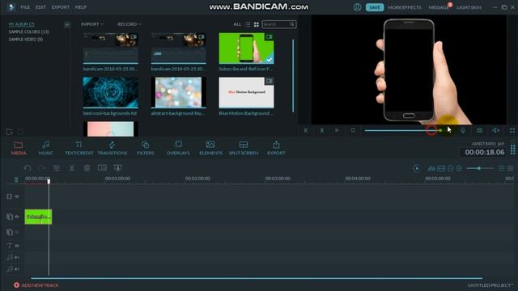
Task: Open the HELP menu
Action: 81,7
